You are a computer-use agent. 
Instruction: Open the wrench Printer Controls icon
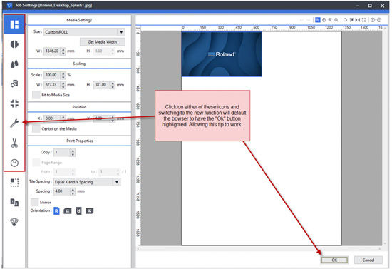point(14,123)
